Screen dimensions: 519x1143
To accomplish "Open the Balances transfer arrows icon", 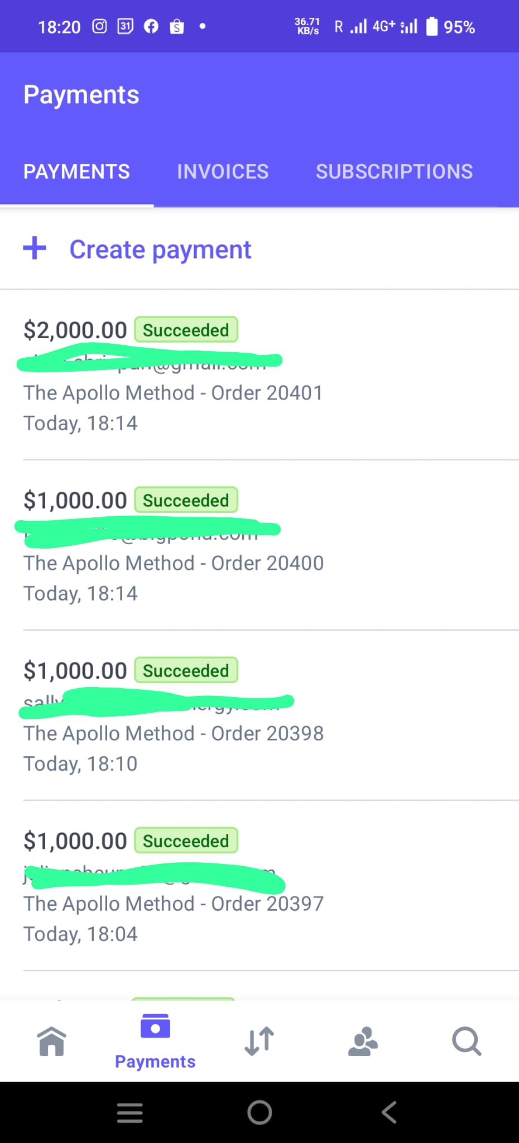I will coord(259,1041).
